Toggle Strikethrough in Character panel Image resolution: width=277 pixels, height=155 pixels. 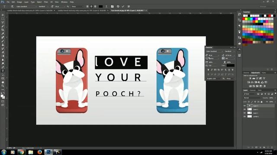(x=233, y=70)
